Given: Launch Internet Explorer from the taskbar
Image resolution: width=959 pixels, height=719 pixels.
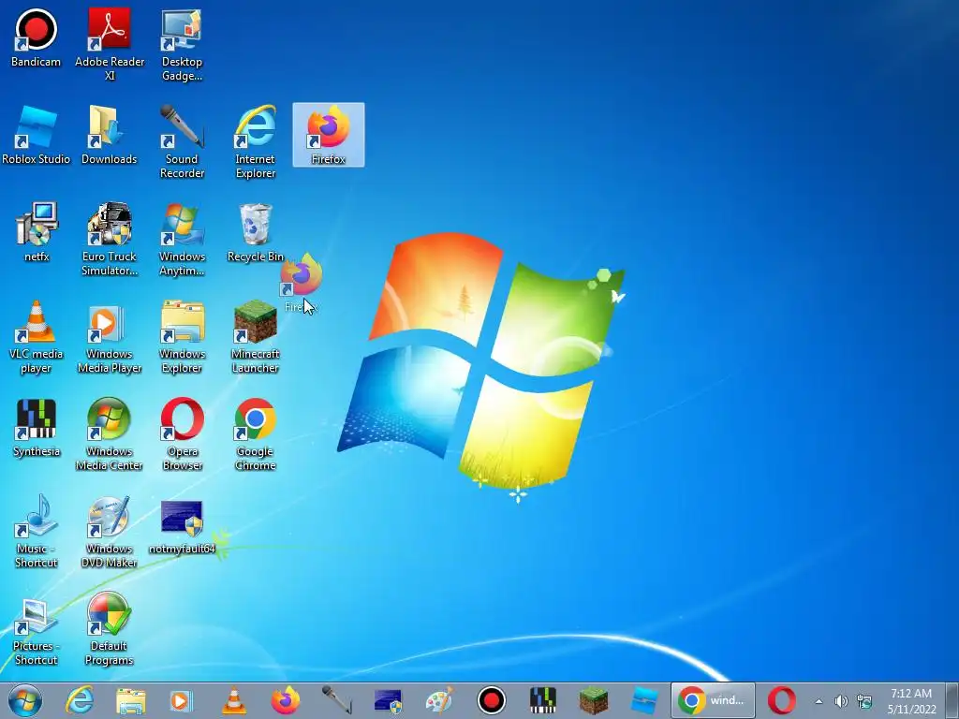Looking at the screenshot, I should point(81,700).
